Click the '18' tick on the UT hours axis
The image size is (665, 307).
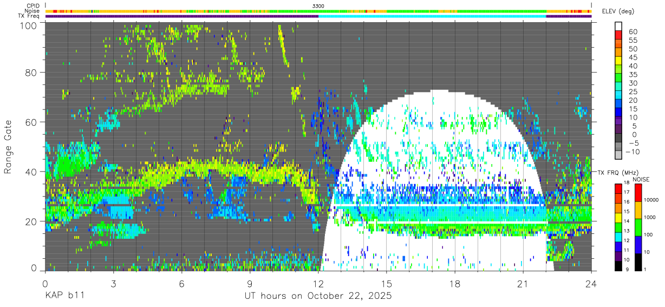pyautogui.click(x=455, y=283)
